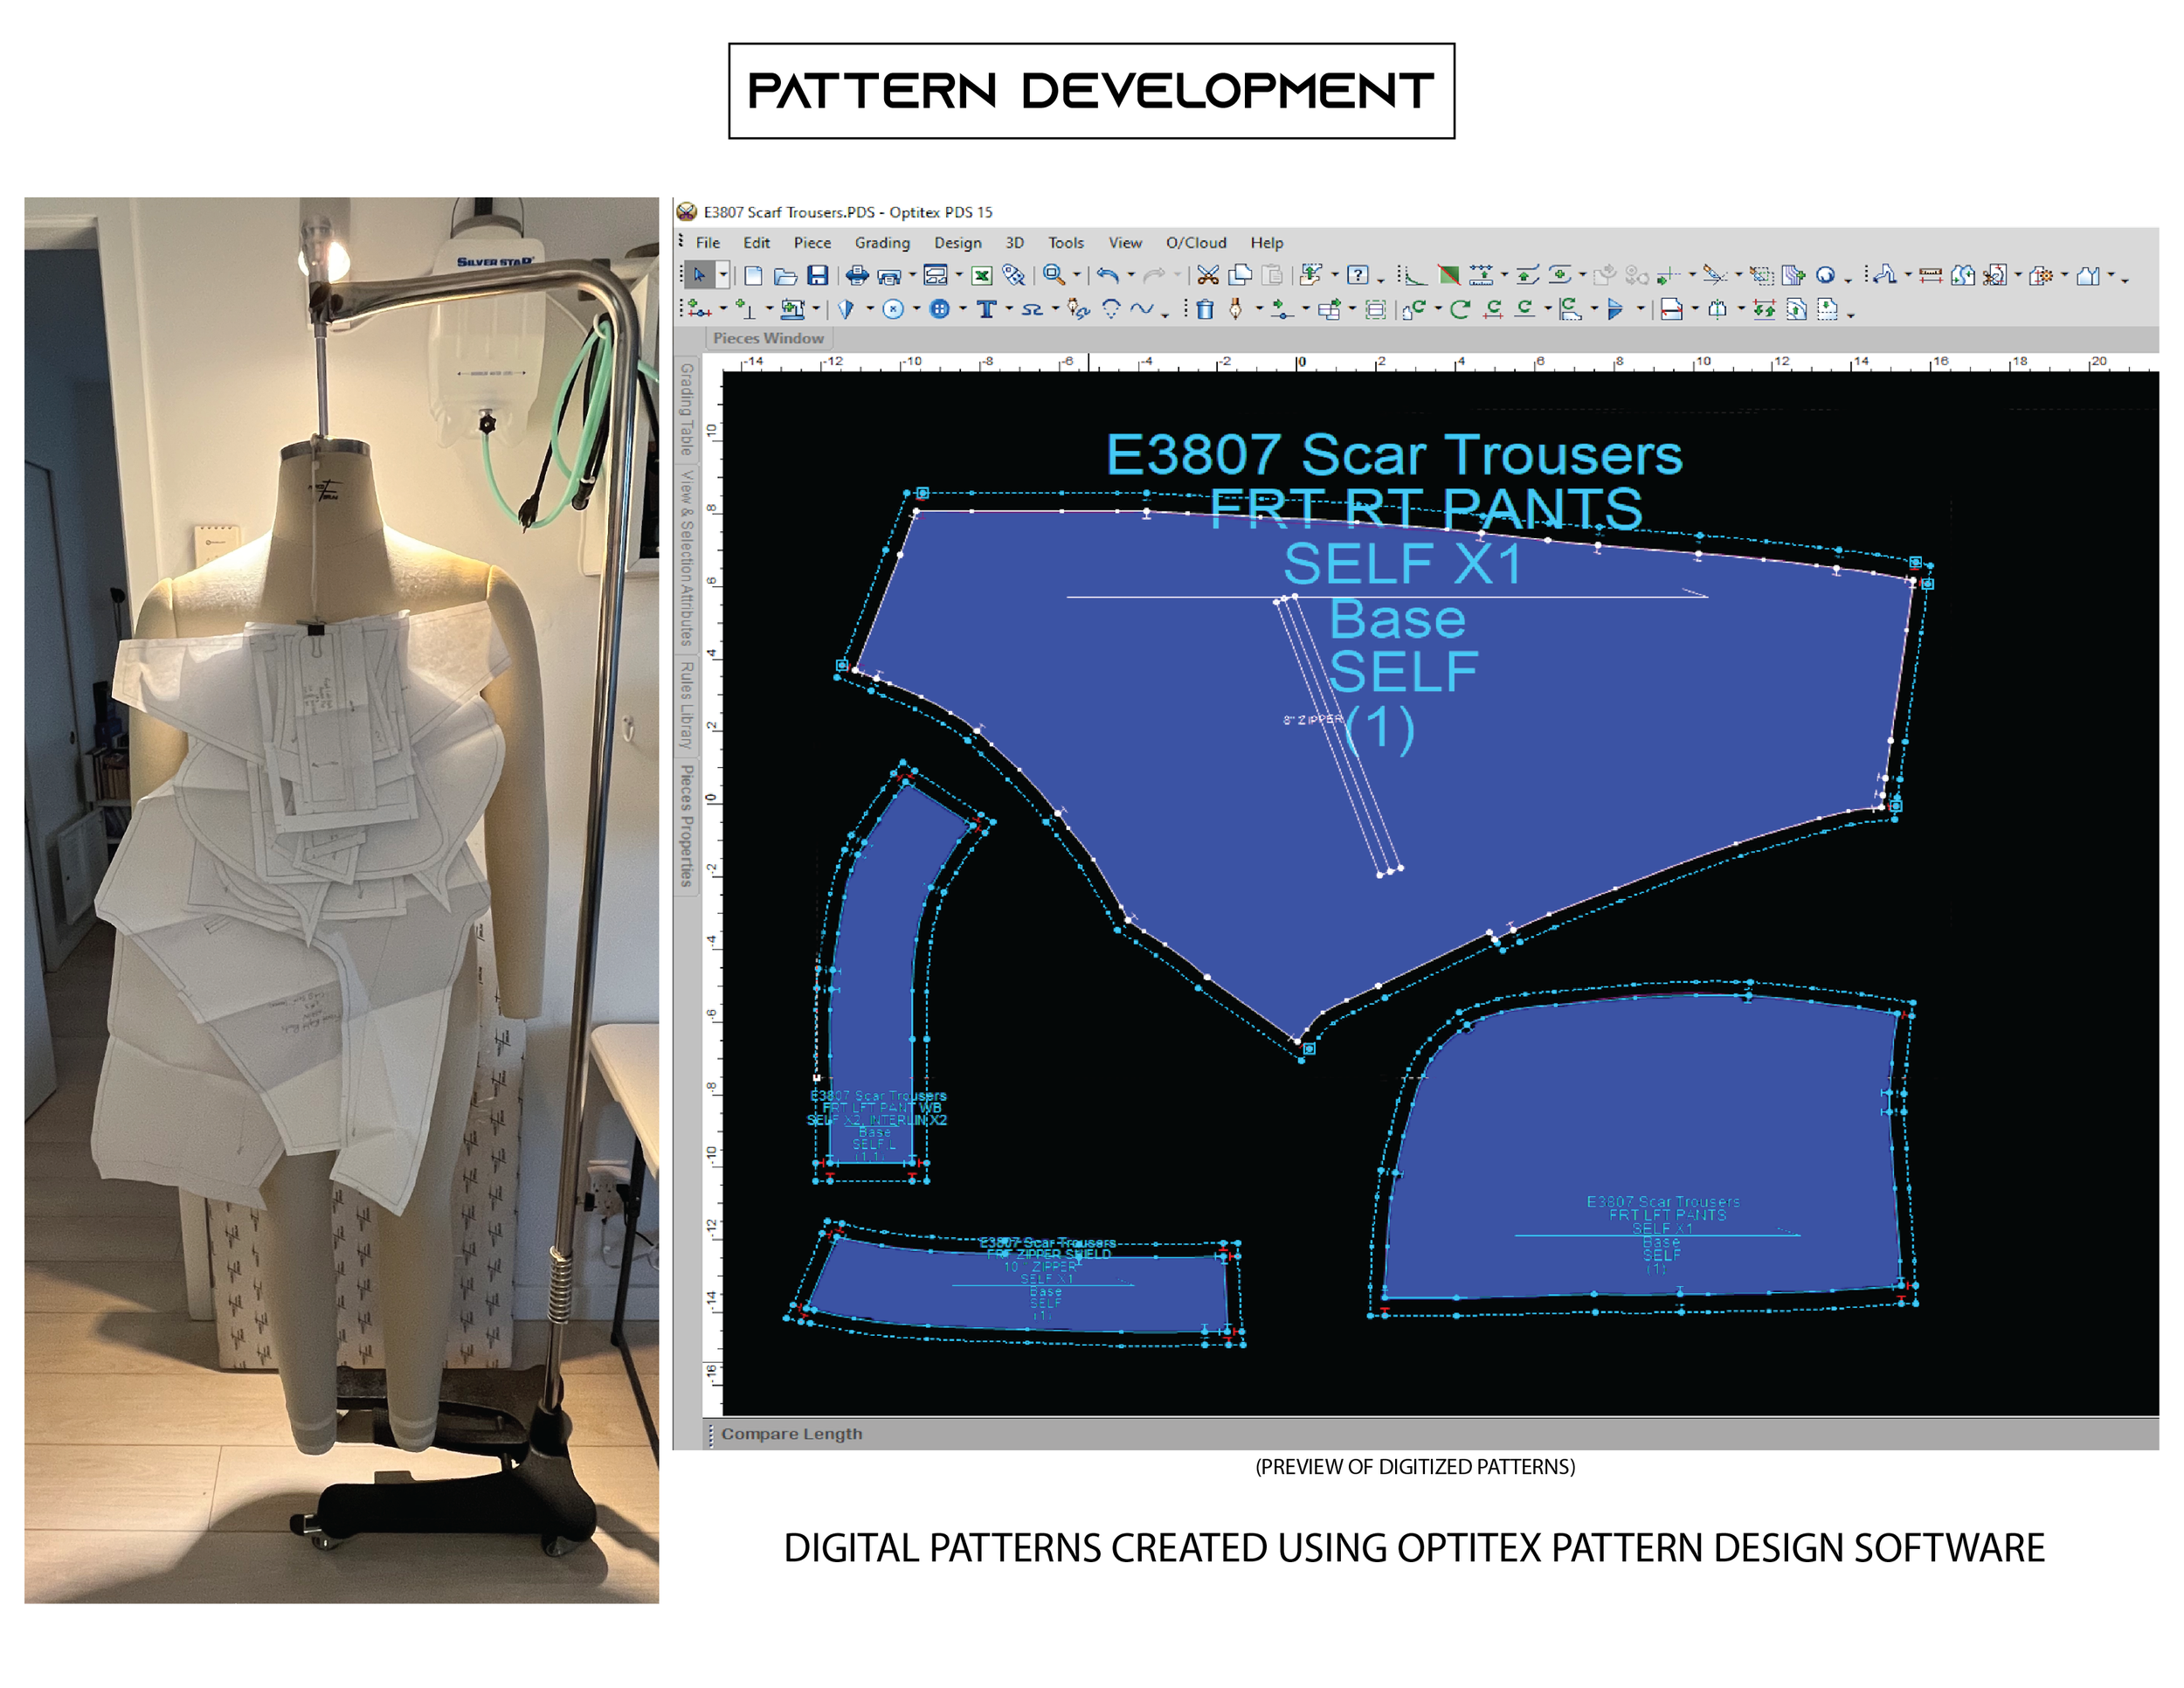Click the Compare Length panel bar
The width and height of the screenshot is (2184, 1688).
click(792, 1433)
